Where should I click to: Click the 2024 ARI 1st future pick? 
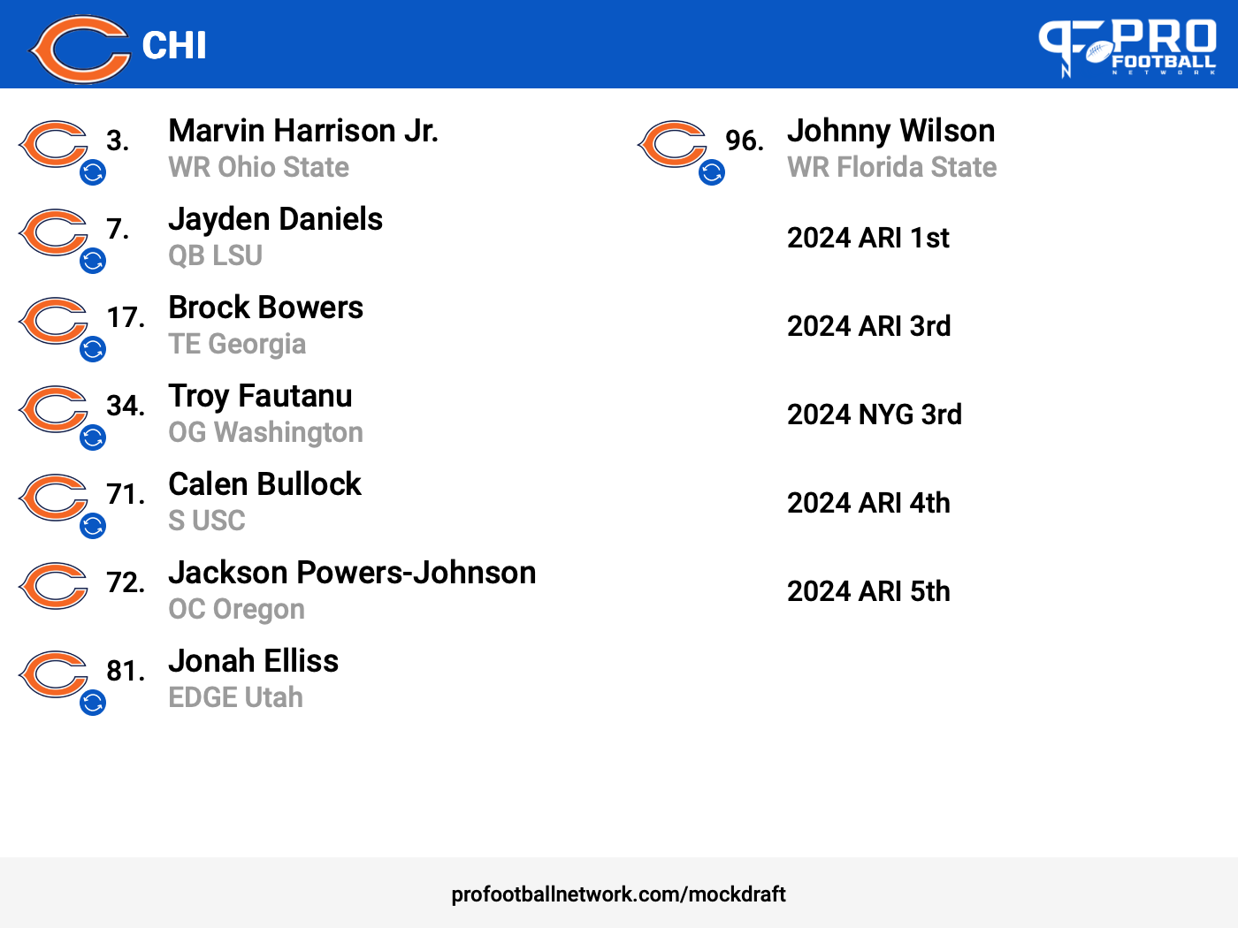pyautogui.click(x=868, y=238)
